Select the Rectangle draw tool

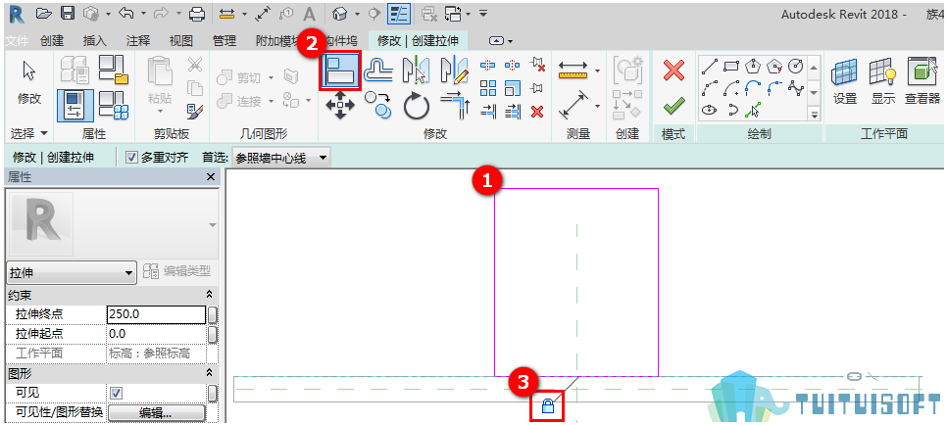click(x=731, y=66)
